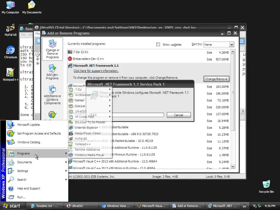Select Change or Remove Programs sidebar icon

click(52, 49)
